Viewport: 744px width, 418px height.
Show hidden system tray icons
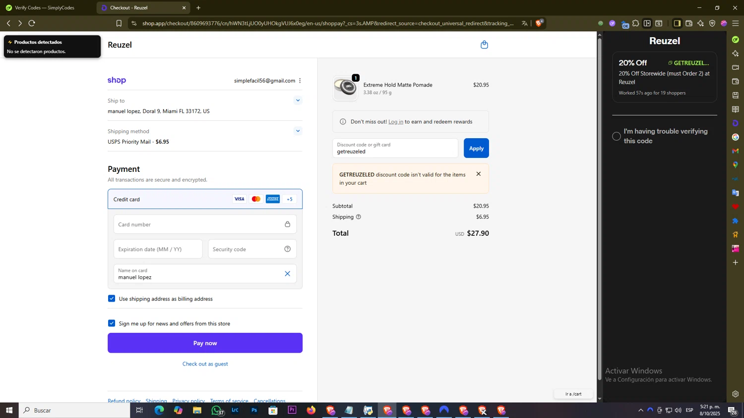641,410
